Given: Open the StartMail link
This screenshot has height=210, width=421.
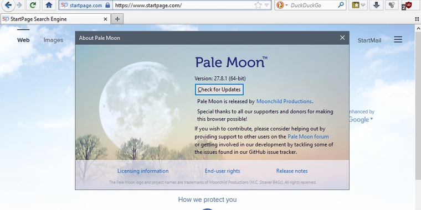Looking at the screenshot, I should pos(369,40).
